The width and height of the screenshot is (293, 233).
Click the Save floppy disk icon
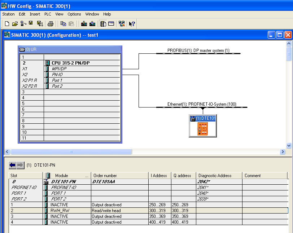tap(31, 23)
